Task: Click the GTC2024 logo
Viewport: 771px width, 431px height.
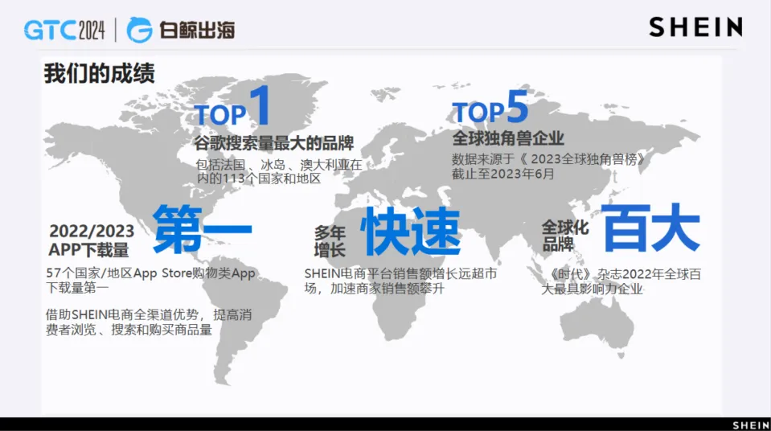Action: [64, 31]
